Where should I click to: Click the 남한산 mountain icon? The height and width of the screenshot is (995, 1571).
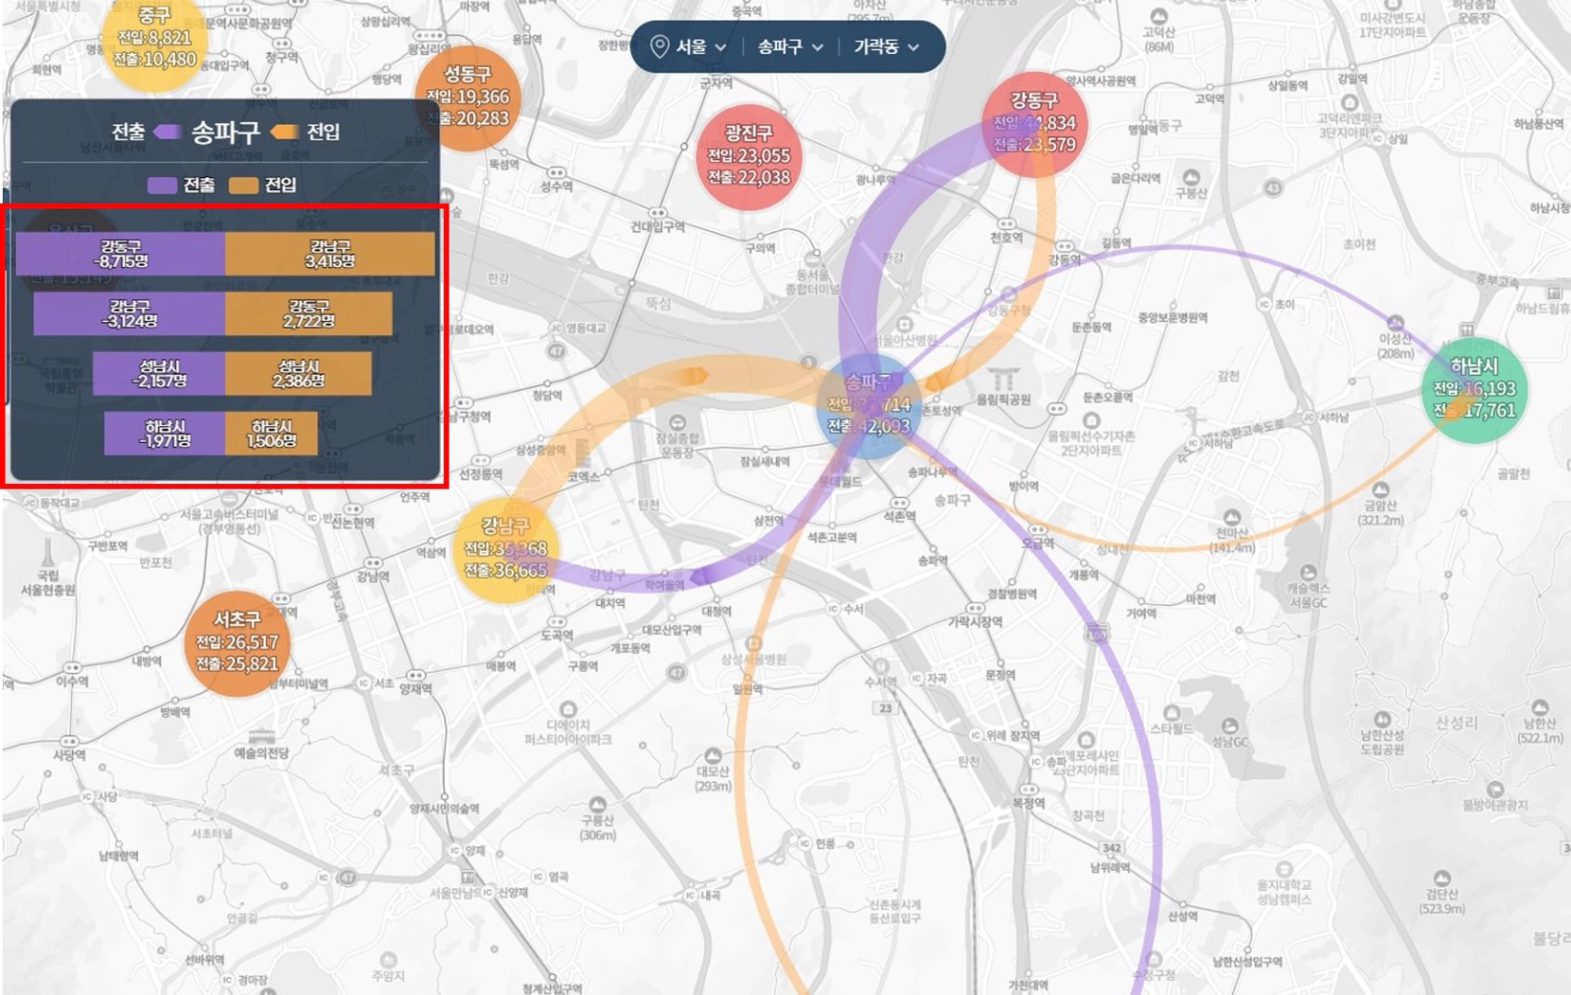pyautogui.click(x=1539, y=707)
